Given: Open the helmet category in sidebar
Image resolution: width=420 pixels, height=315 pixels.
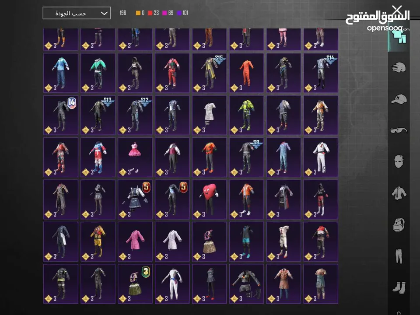Looking at the screenshot, I should tap(399, 67).
